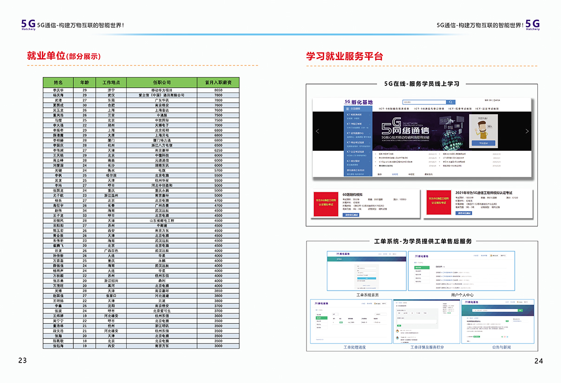Select the salary cell 3850
This screenshot has height=383, width=561.
[x=218, y=291]
